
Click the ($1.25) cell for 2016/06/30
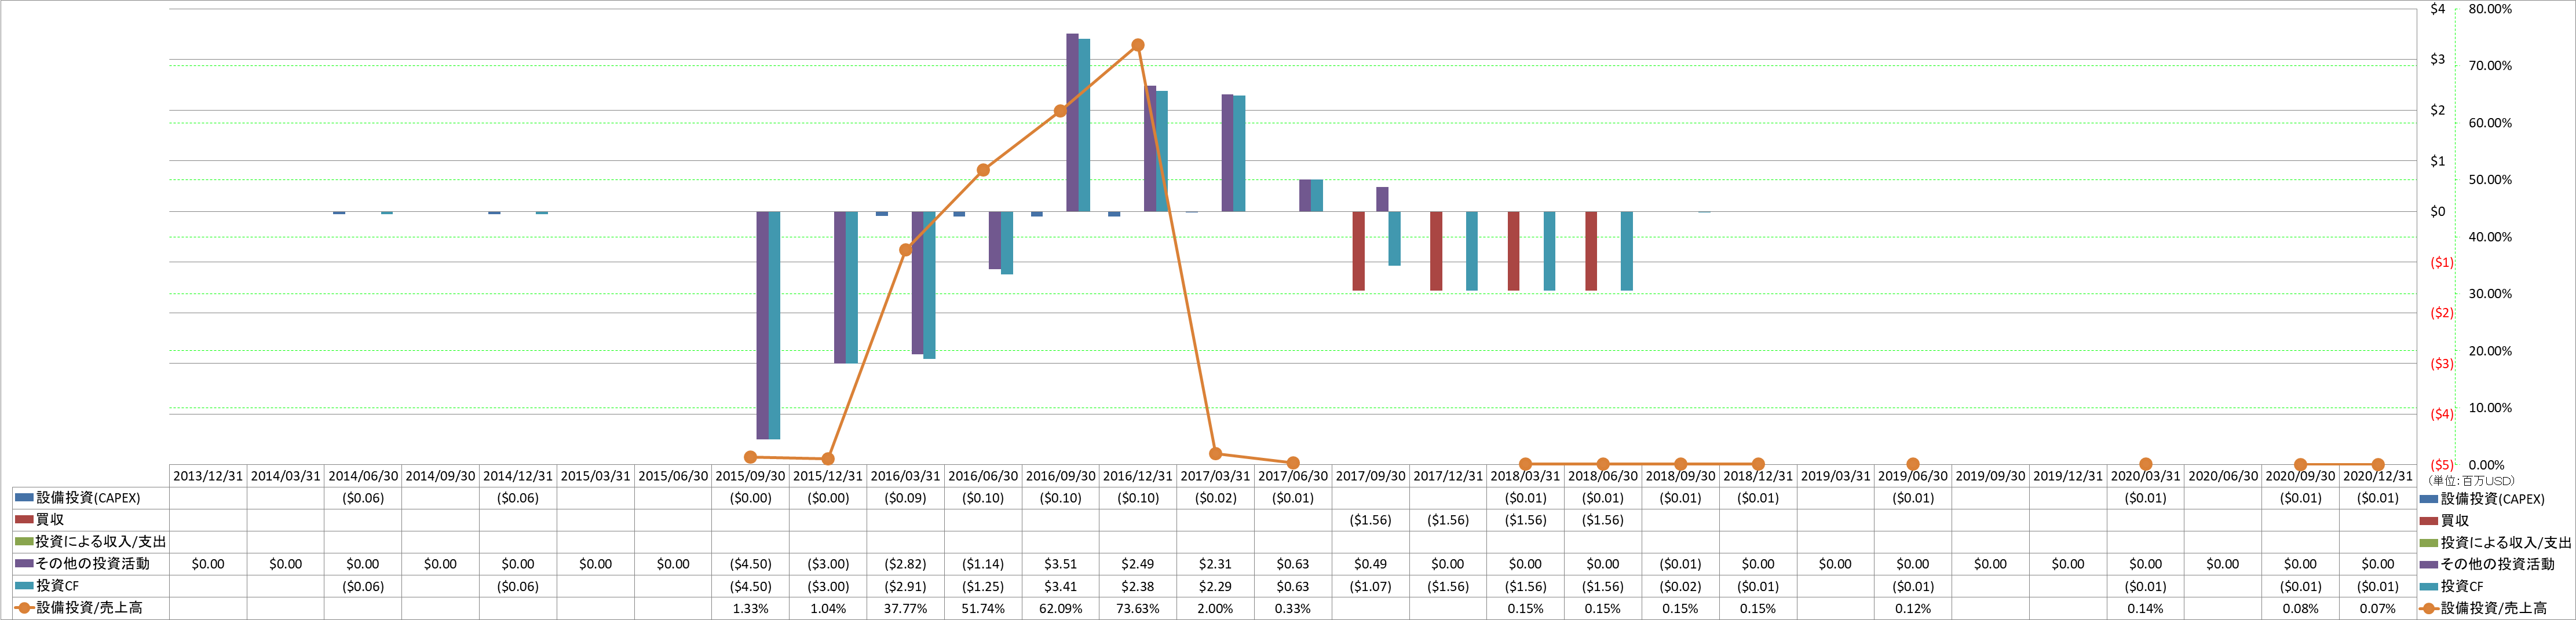coord(983,586)
